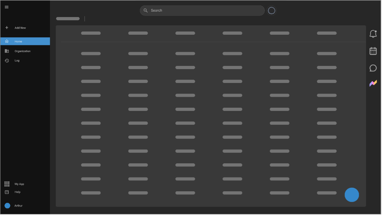Open the Organization sidebar item

22,51
